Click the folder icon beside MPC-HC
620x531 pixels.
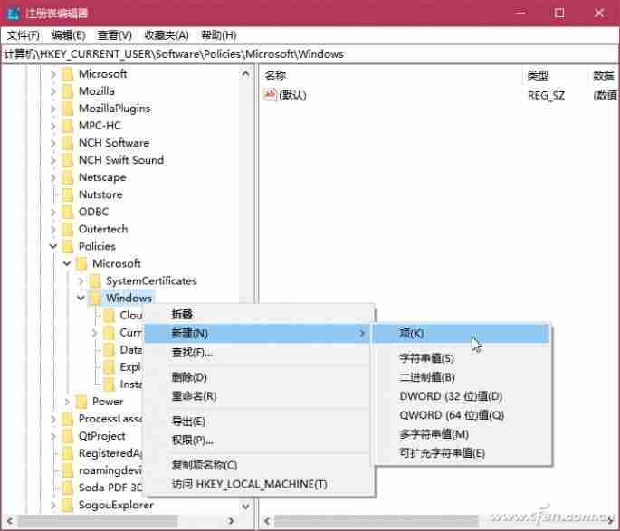point(68,126)
